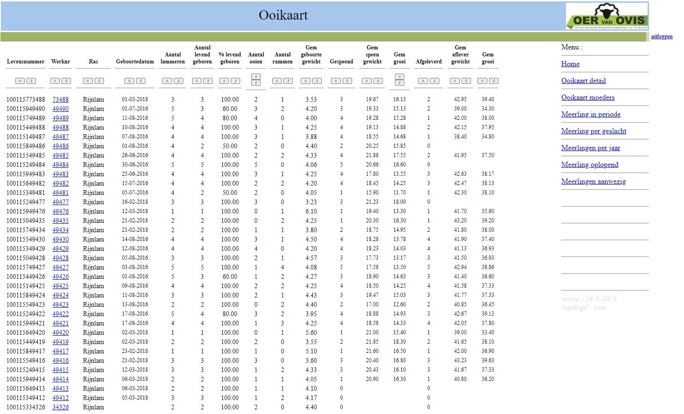The image size is (684, 414).
Task: Click A sort button under Aantal ooien
Action: pos(256,76)
